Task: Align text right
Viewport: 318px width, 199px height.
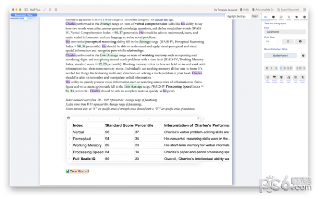Action: coord(288,68)
